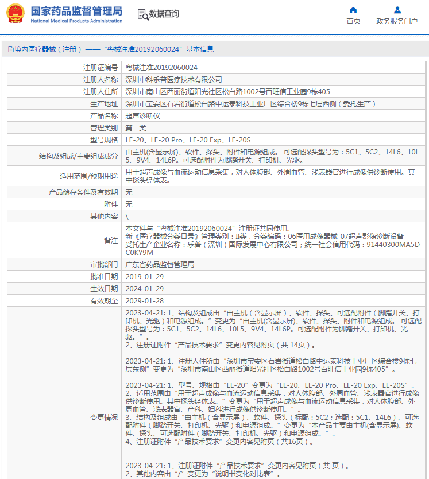The image size is (429, 479).
Task: Select effective date 2024-01-29
Action: click(x=145, y=289)
